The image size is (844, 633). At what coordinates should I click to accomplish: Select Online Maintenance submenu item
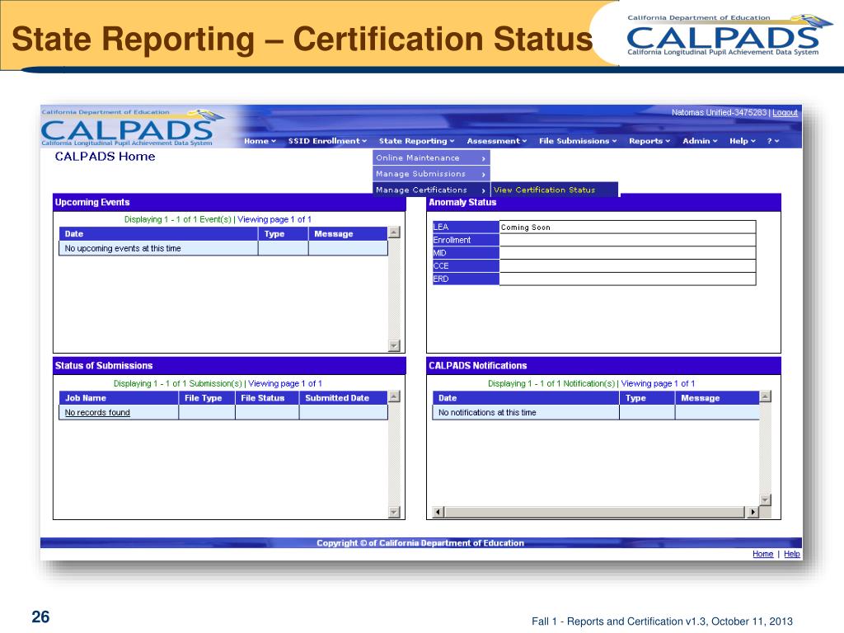(x=431, y=157)
